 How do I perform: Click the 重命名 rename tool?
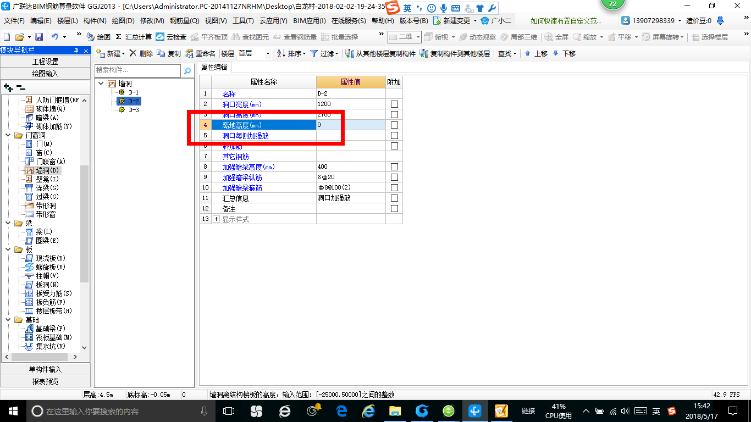coord(201,53)
